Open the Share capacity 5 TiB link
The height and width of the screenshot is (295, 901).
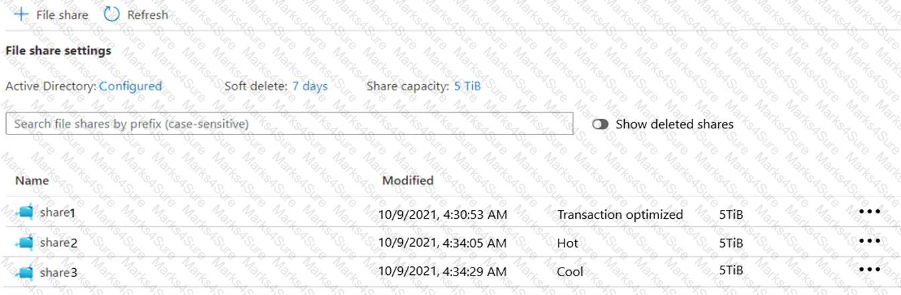point(467,86)
